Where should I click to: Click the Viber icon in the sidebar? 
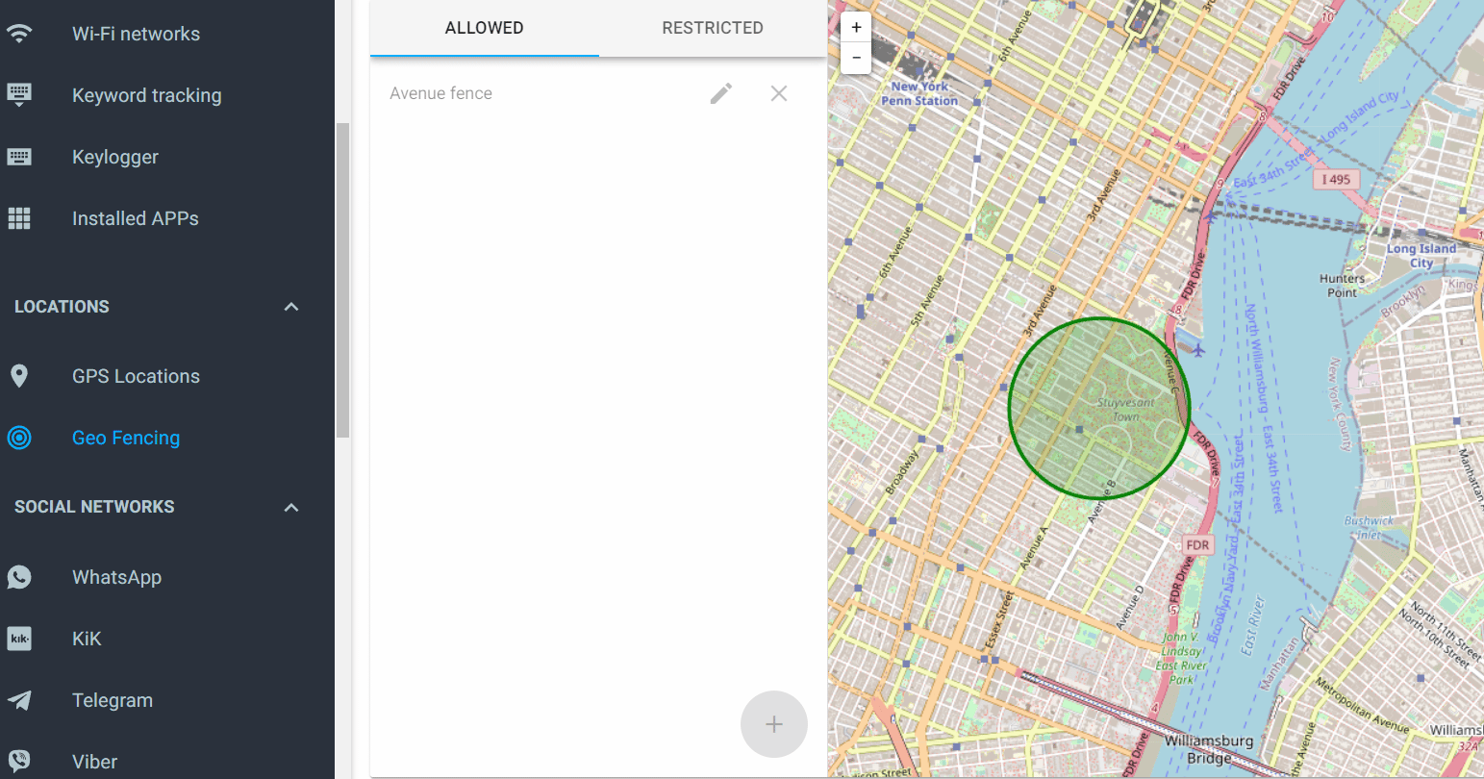click(19, 761)
